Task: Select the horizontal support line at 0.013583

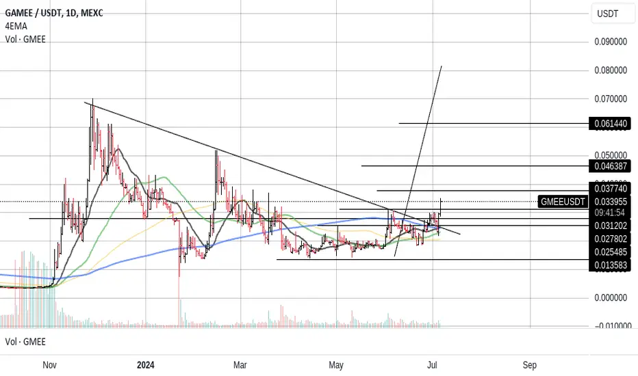Action: [x=433, y=259]
